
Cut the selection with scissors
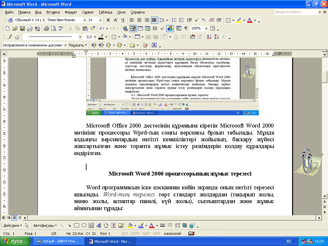click(x=70, y=29)
